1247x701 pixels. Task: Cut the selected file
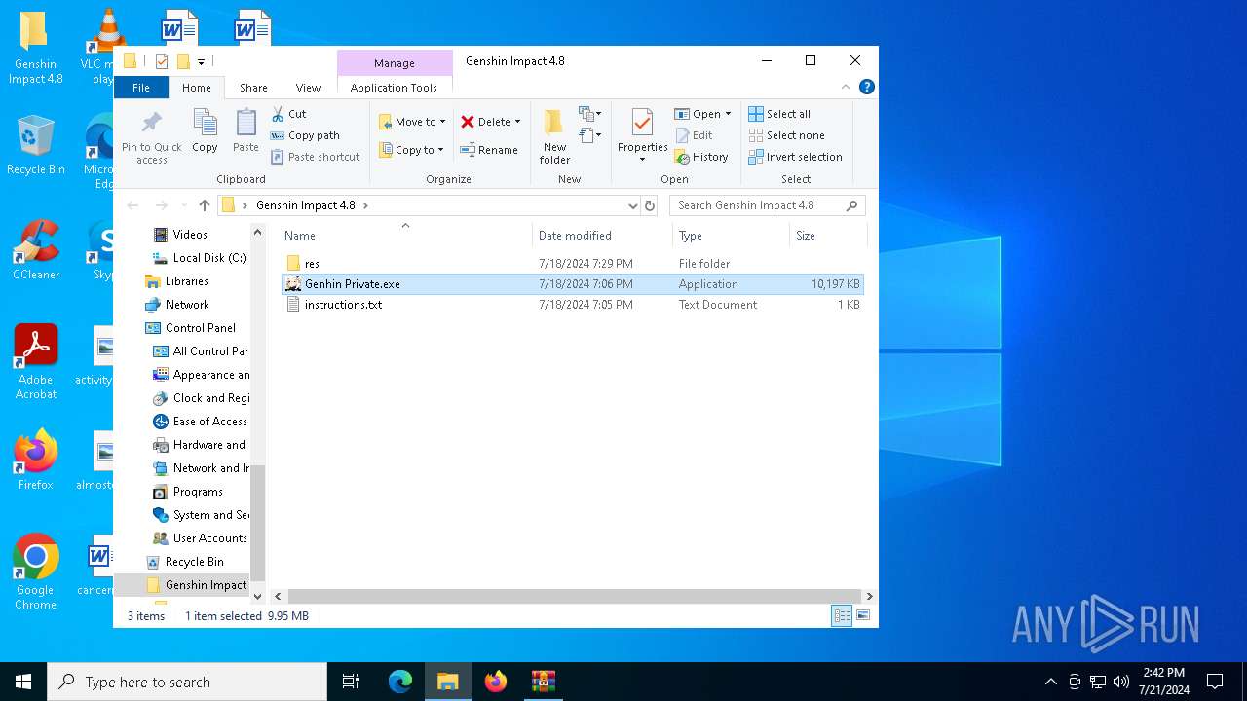point(288,114)
